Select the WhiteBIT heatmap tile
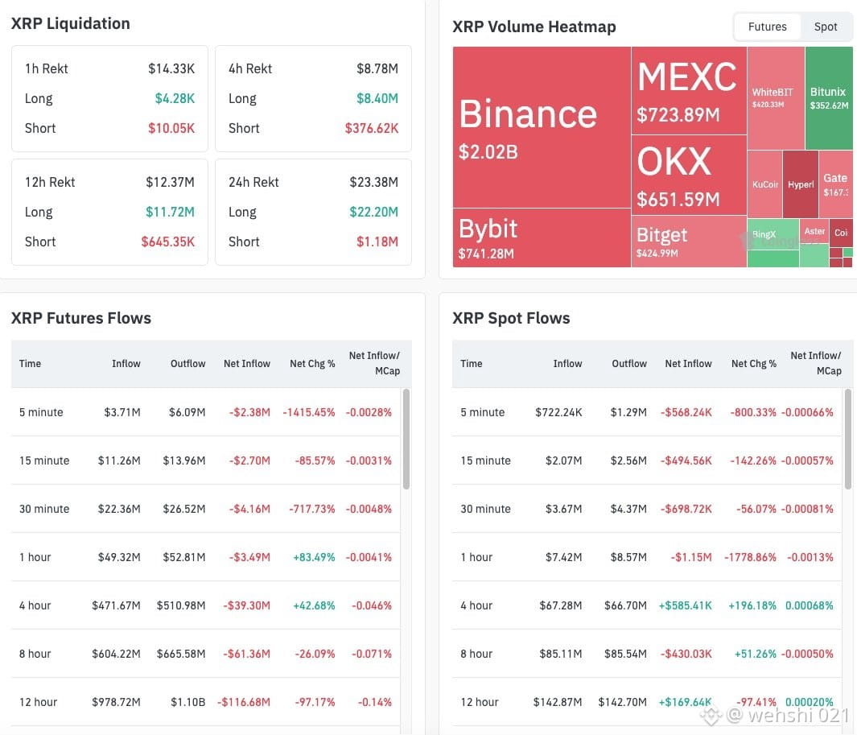Image resolution: width=857 pixels, height=735 pixels. click(x=776, y=98)
